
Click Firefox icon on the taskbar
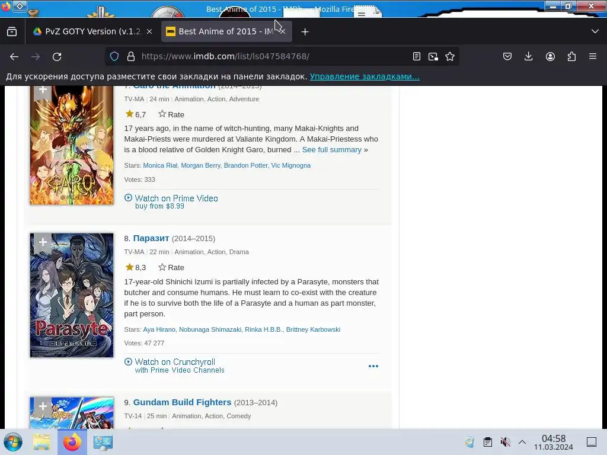coord(72,442)
